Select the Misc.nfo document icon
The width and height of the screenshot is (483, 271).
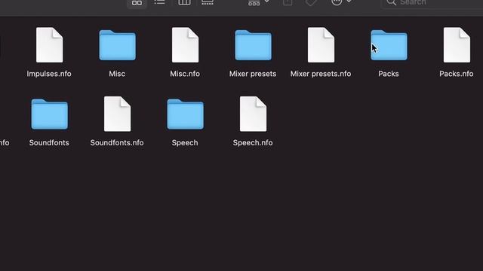click(185, 45)
